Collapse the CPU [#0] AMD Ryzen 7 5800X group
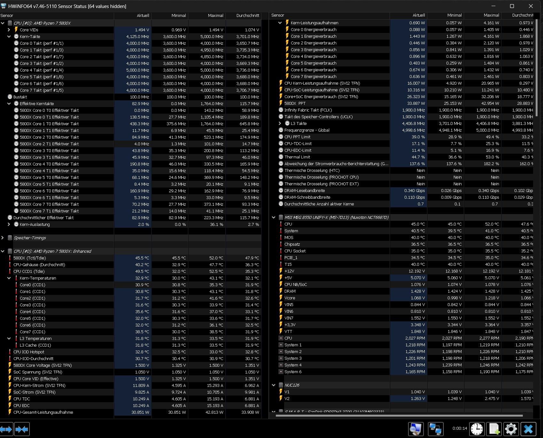Image resolution: width=543 pixels, height=438 pixels. point(3,23)
